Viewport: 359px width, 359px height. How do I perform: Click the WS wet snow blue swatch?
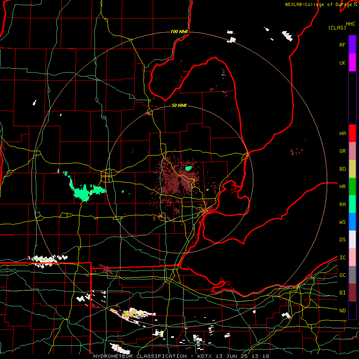pos(352,222)
